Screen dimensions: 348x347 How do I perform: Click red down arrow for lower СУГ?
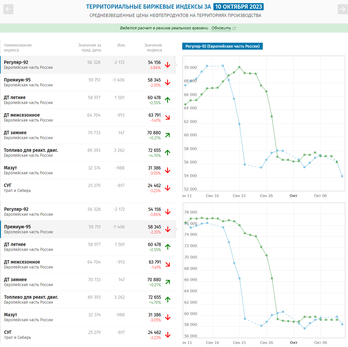click(x=168, y=335)
